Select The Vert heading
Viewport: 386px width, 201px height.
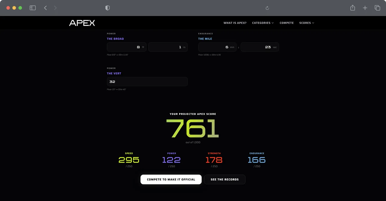[114, 74]
